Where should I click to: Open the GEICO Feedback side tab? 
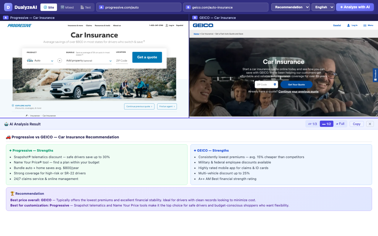tap(375, 75)
